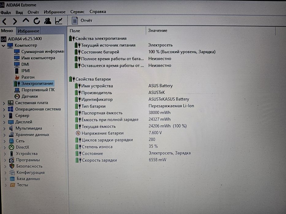
Task: Select the Паспортная ёмкость row
Action: [123, 113]
